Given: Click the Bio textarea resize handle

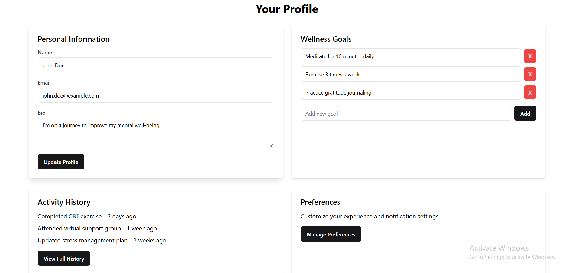Looking at the screenshot, I should tap(271, 146).
